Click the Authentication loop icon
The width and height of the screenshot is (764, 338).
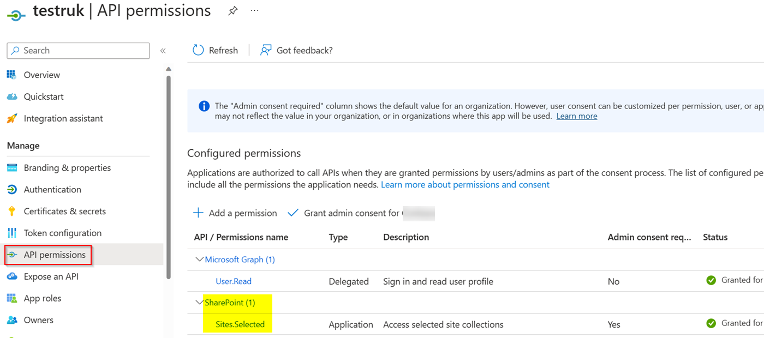coord(12,190)
